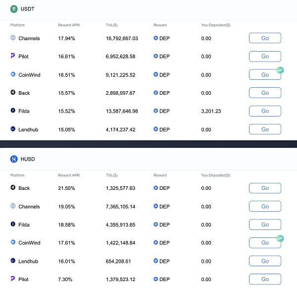The width and height of the screenshot is (297, 289).
Task: Click the DEP reward icon in HUSD Channels row
Action: [x=156, y=206]
